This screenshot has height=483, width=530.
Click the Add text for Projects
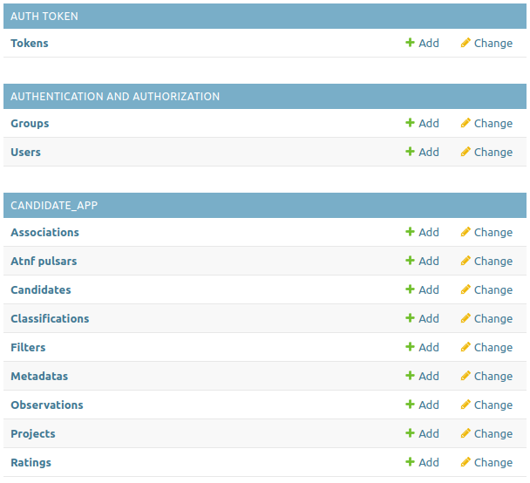429,433
